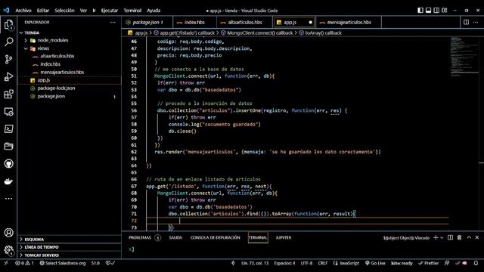Toggle Go Live server
484x272 pixels.
375,263
